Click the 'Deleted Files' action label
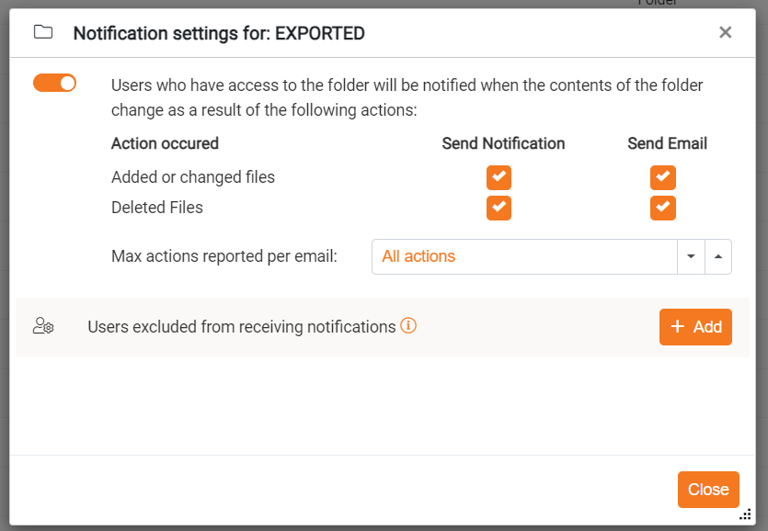 point(157,208)
